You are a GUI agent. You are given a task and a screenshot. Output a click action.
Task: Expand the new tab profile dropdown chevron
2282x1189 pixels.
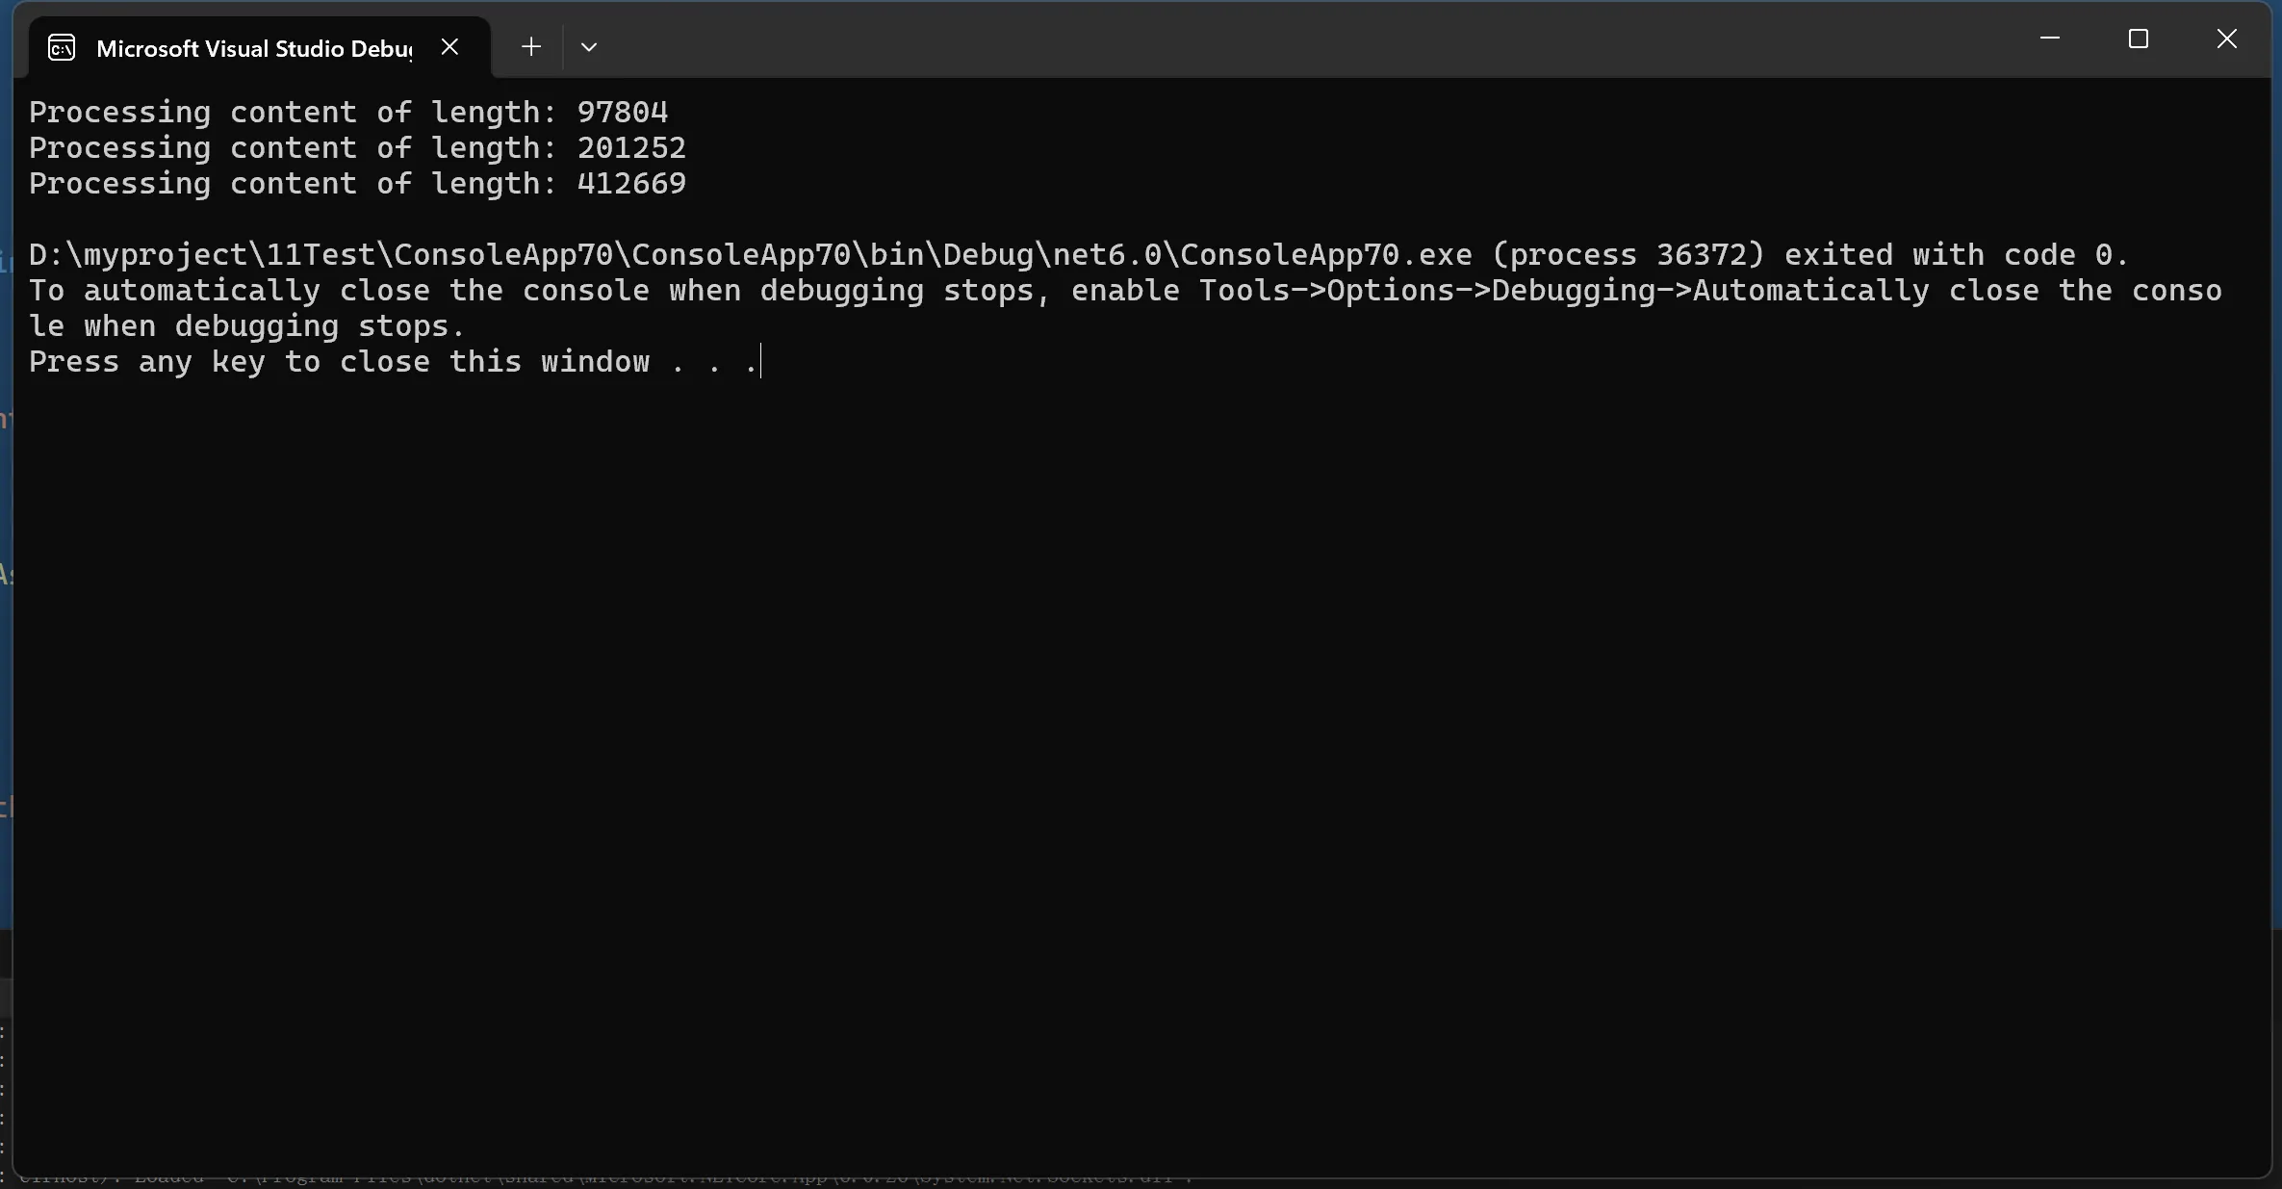click(589, 47)
